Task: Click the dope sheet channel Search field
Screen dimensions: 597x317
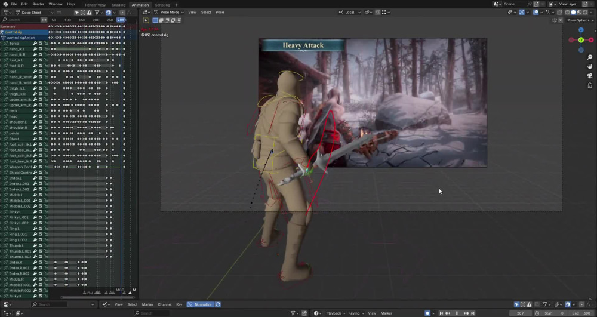Action: (21, 20)
